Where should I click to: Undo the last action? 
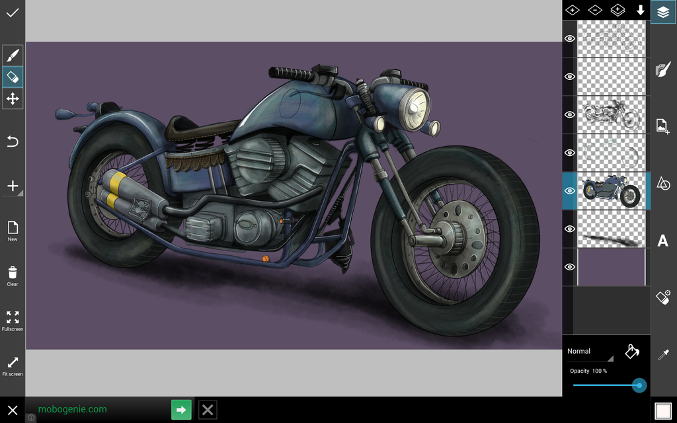(x=13, y=141)
